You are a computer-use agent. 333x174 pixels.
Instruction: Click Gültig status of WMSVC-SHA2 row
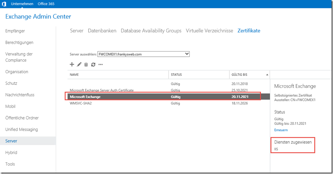click(176, 103)
